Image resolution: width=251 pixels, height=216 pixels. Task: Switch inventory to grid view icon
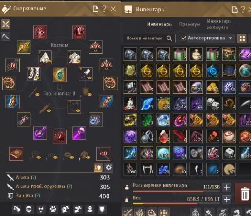pos(242,38)
